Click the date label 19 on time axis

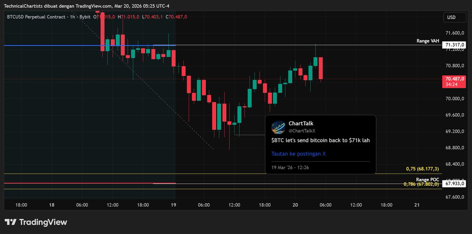(173, 205)
